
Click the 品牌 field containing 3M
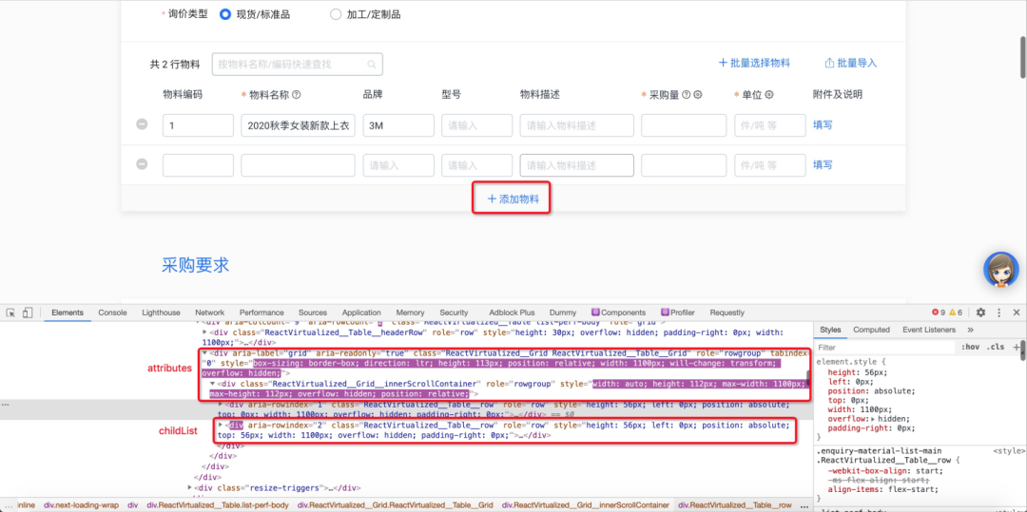(398, 125)
